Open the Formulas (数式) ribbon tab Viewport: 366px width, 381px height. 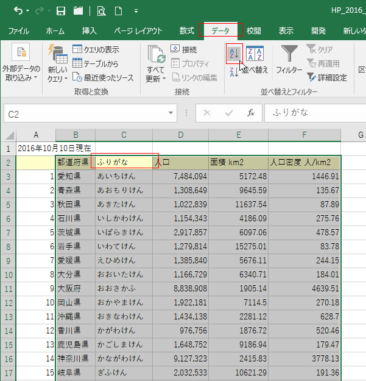186,30
